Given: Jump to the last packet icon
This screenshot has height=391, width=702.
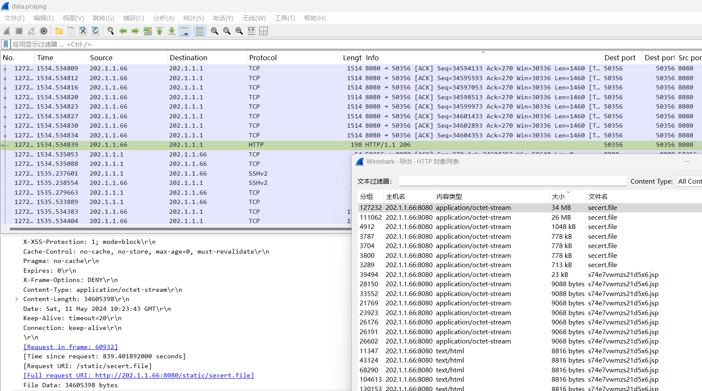Looking at the screenshot, I should tap(172, 31).
